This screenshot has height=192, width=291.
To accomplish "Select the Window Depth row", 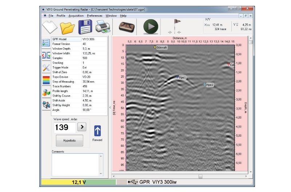I will [79, 49].
